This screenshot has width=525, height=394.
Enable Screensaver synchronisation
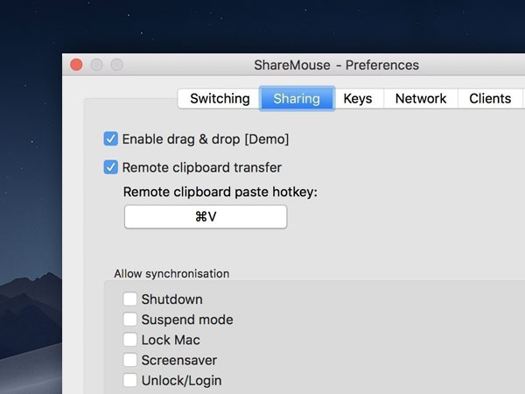point(129,360)
